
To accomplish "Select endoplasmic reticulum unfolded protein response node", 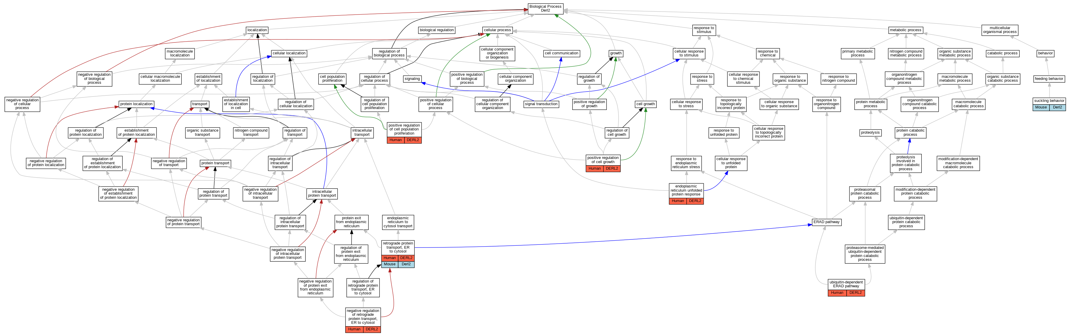I will [686, 190].
